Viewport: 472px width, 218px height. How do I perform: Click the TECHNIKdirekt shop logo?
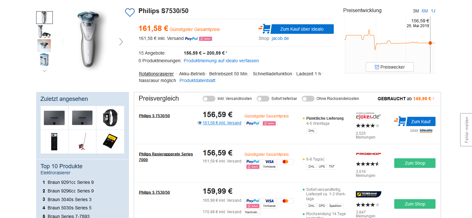368,194
